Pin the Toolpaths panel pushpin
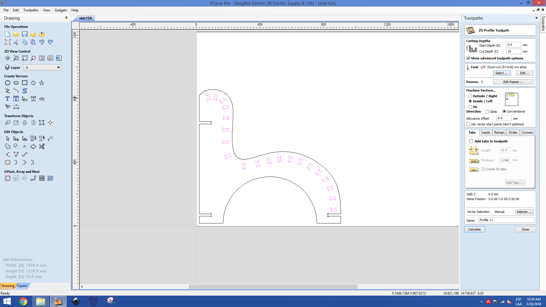The image size is (546, 307). pos(536,18)
